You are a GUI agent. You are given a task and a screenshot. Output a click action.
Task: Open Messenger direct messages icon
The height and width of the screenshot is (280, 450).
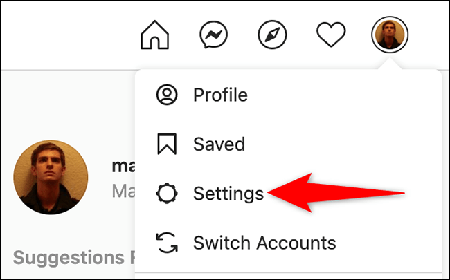pyautogui.click(x=213, y=35)
